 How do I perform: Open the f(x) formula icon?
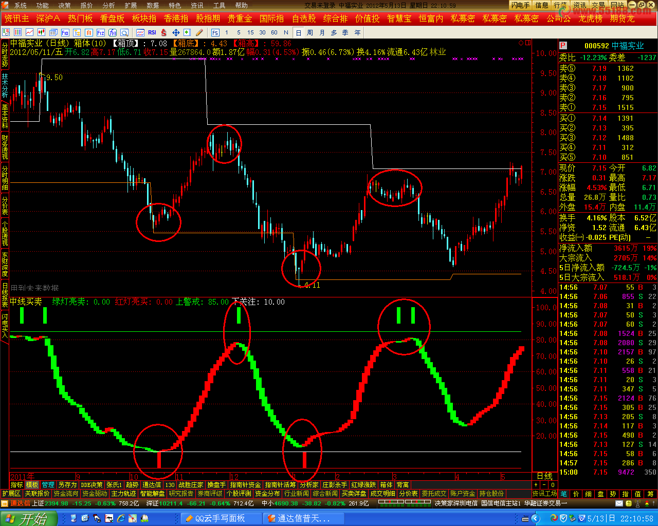[113, 32]
